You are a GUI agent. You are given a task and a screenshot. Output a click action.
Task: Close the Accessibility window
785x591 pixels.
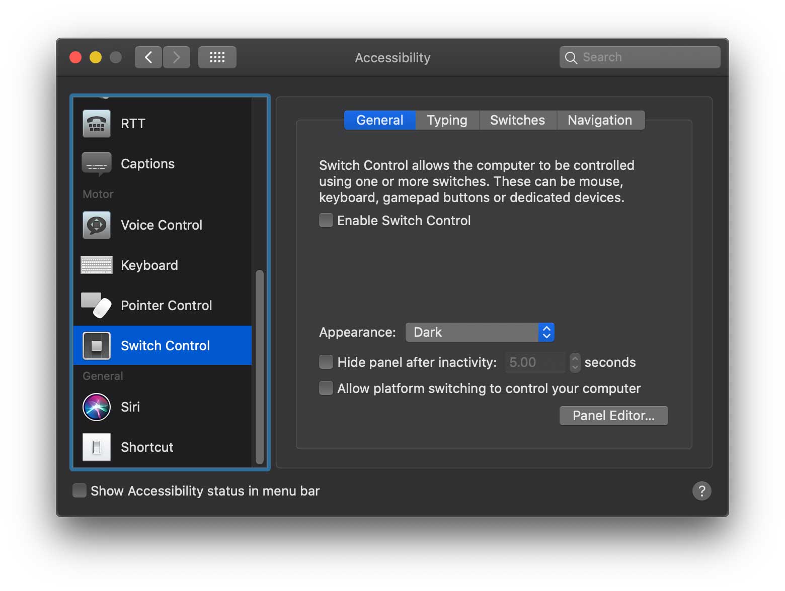(76, 57)
